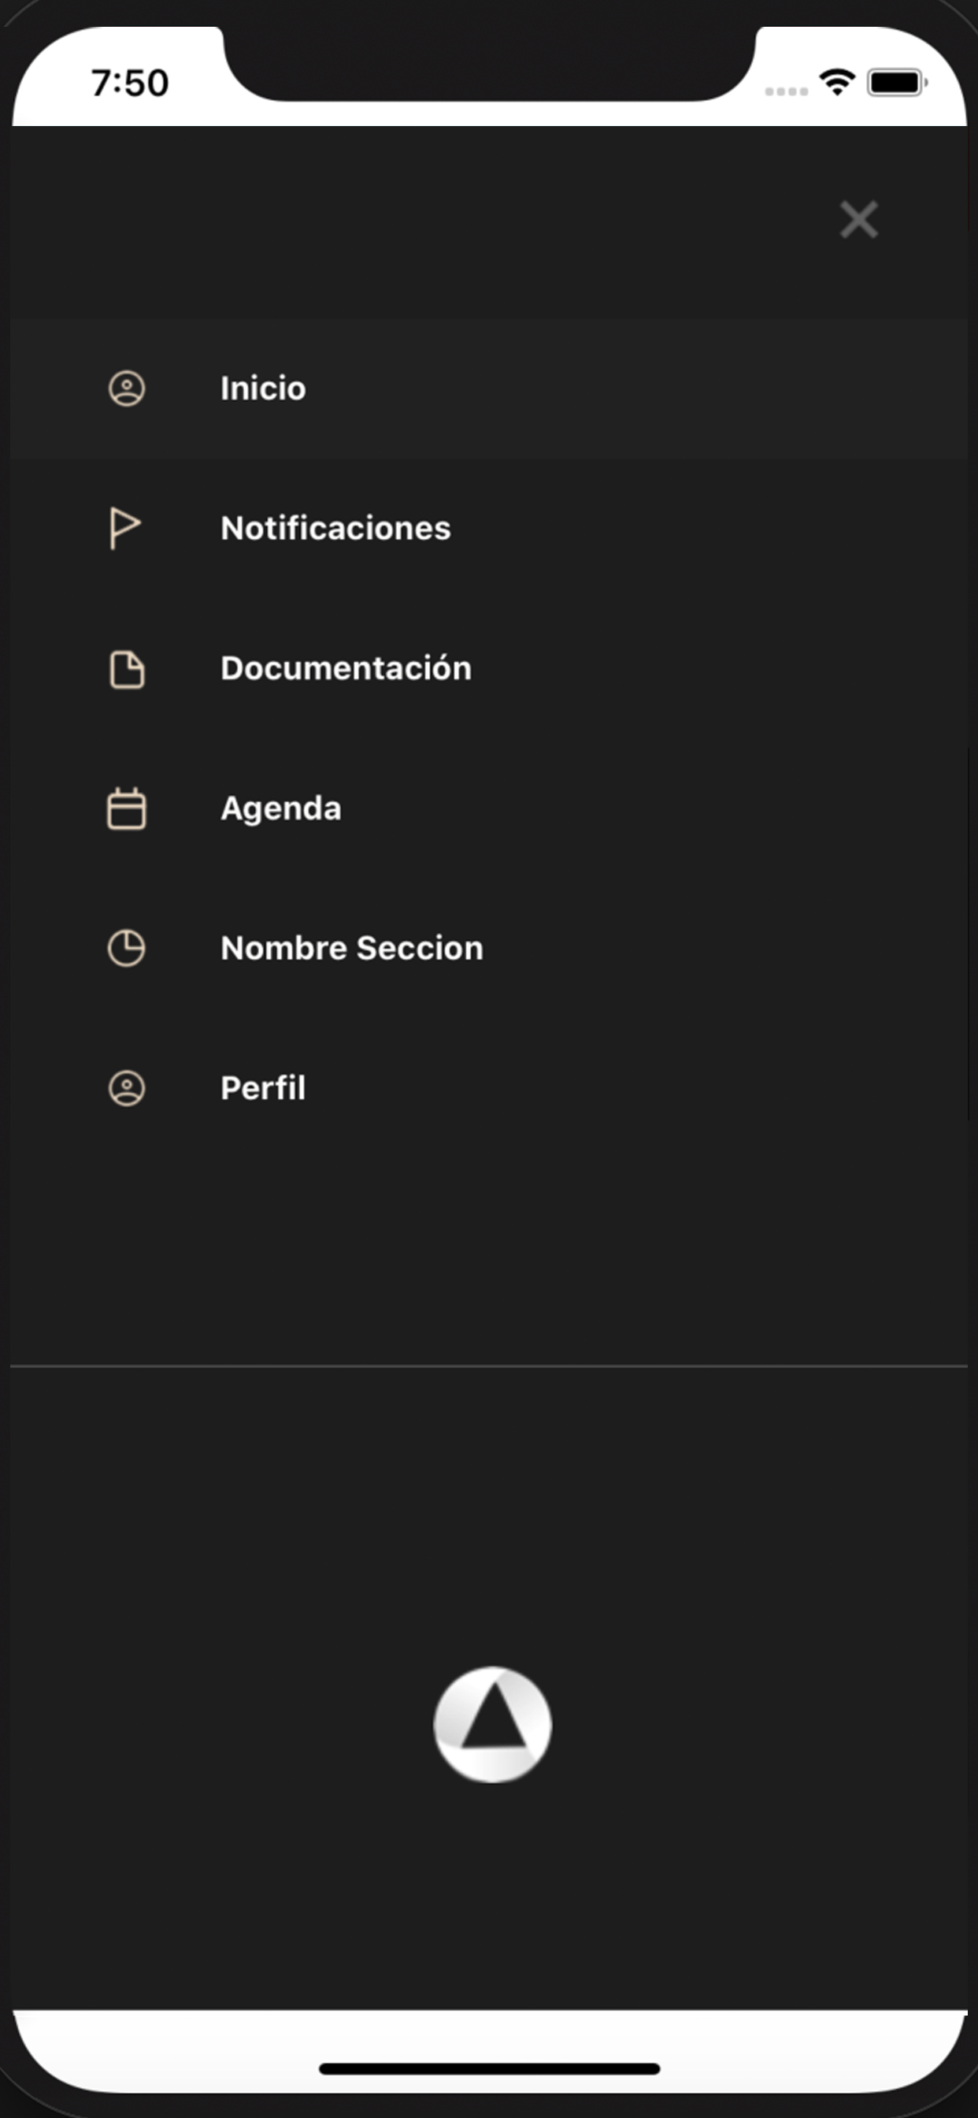
Task: Go to Documentación text entry
Action: (346, 668)
